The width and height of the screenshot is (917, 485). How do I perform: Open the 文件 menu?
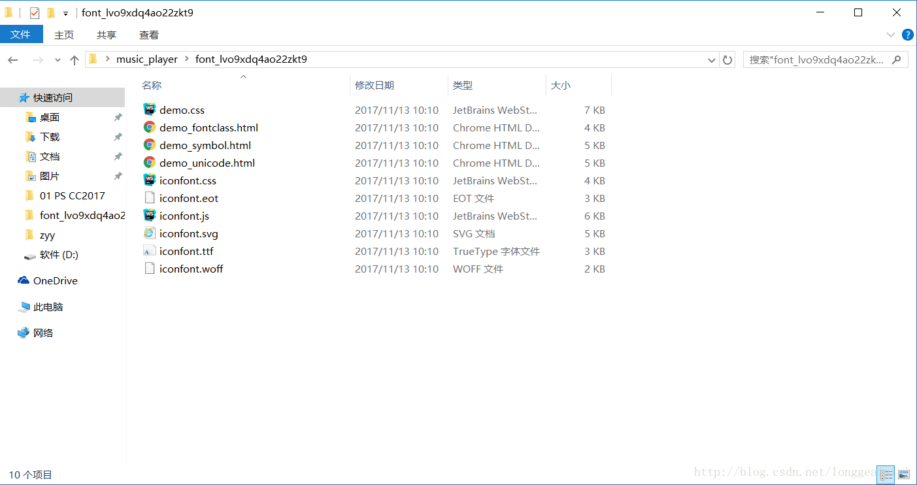[x=21, y=35]
